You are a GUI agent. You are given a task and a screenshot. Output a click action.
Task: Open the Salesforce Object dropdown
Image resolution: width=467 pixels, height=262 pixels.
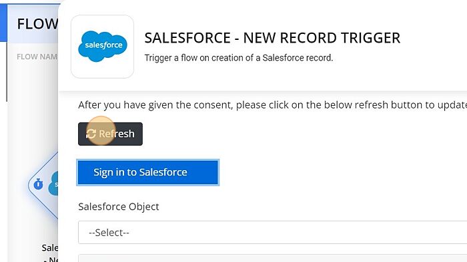click(272, 232)
